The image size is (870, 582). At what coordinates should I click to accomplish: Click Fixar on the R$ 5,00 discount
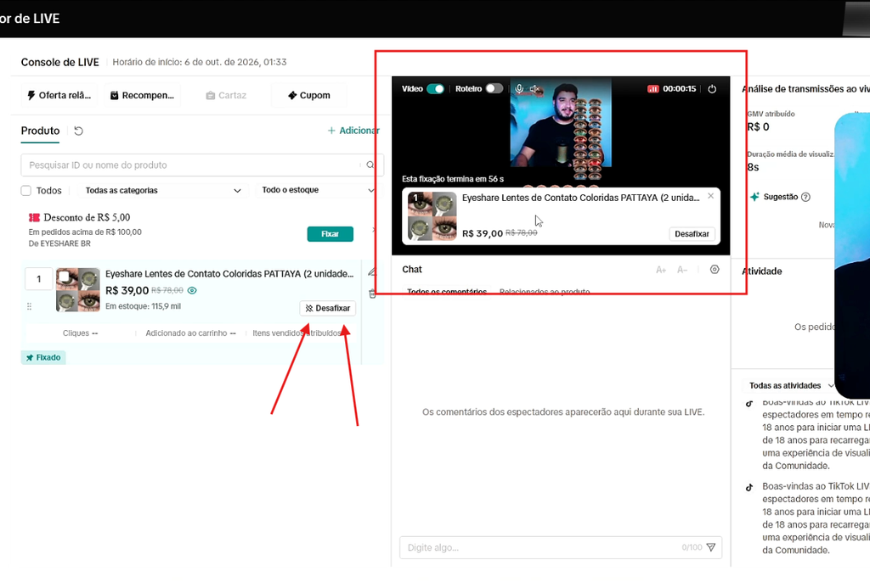click(330, 234)
